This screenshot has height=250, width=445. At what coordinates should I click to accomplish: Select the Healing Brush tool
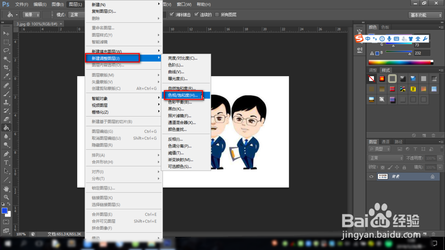tap(6, 85)
